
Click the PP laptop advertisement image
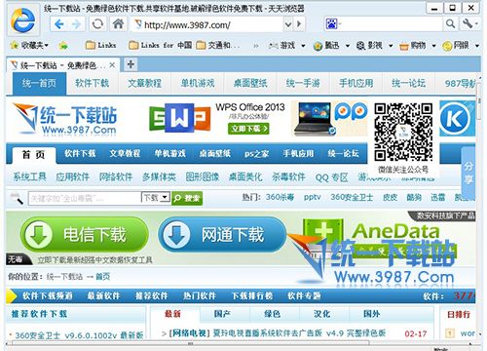(x=330, y=118)
